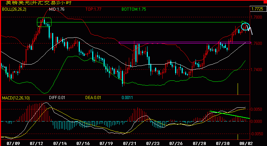Click the 1.7800 price axis label
The image size is (267, 146).
pos(256,17)
